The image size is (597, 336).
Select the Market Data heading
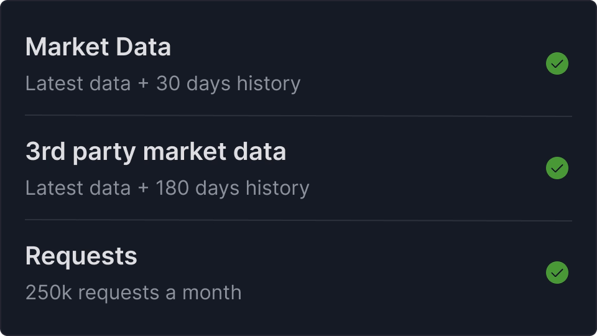(98, 47)
